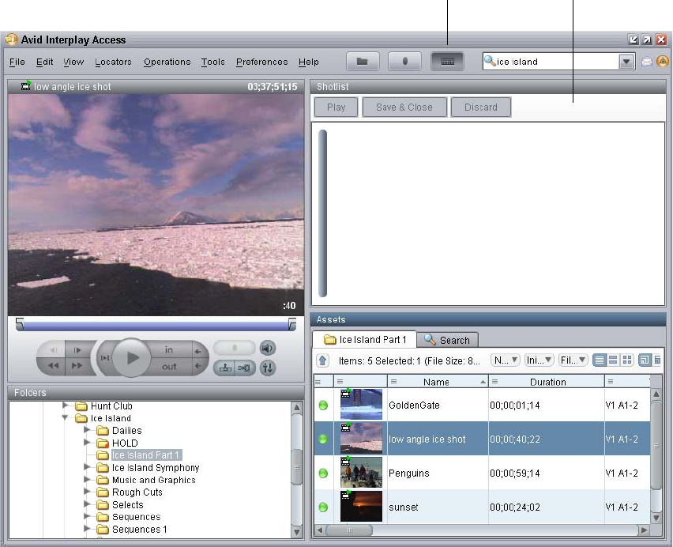
Task: Switch to the Search tab
Action: (x=447, y=340)
